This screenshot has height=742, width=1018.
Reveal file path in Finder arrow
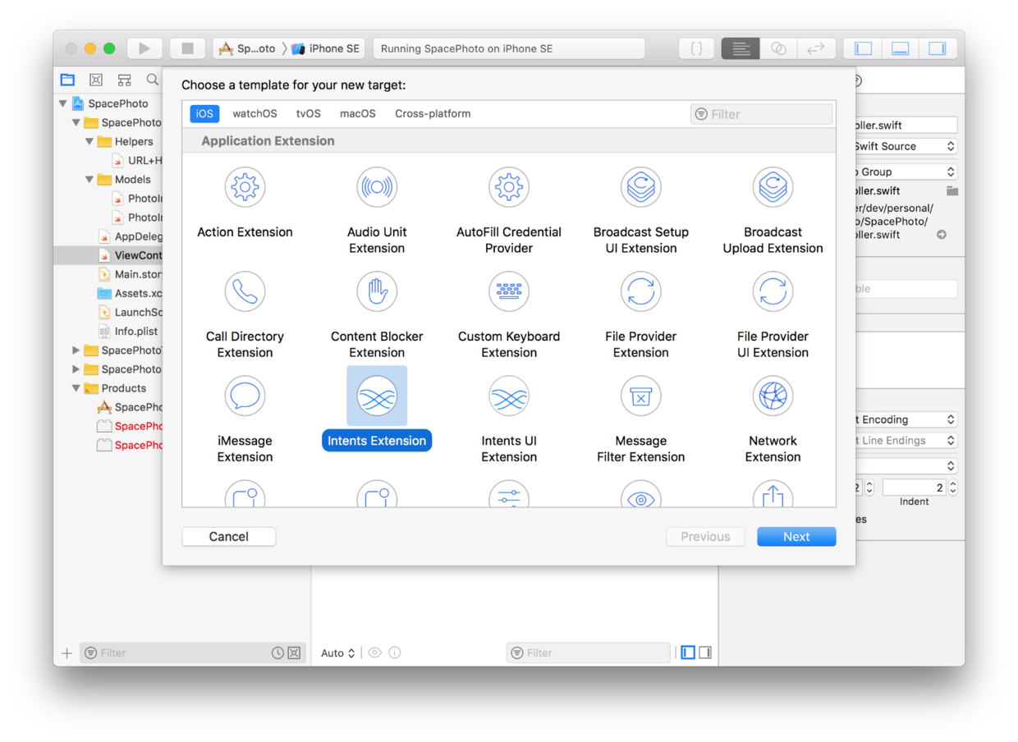pyautogui.click(x=942, y=235)
